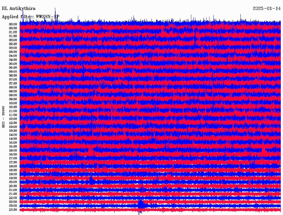Select the 01:00 time label
Viewport: 283px width, 215px height.
[x=13, y=32]
